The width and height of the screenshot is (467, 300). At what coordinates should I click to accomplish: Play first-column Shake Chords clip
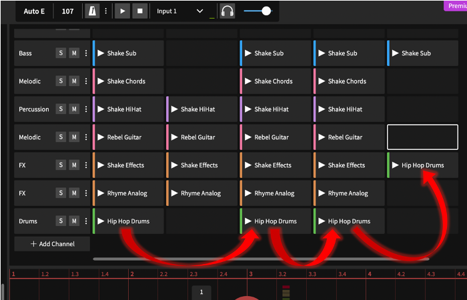click(x=101, y=81)
